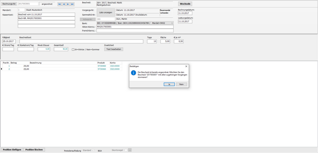Image resolution: width=318 pixels, height=153 pixels.
Task: Decline with the Nein button
Action: point(181,84)
